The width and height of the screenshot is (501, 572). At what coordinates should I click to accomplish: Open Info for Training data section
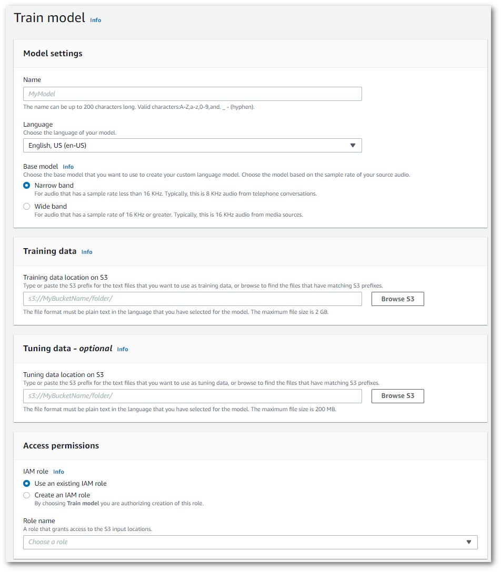click(x=86, y=252)
